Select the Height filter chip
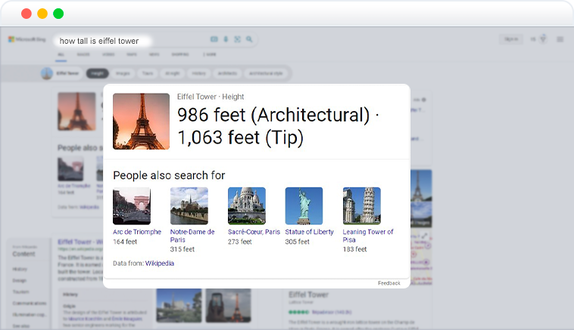Image resolution: width=574 pixels, height=330 pixels. 98,73
